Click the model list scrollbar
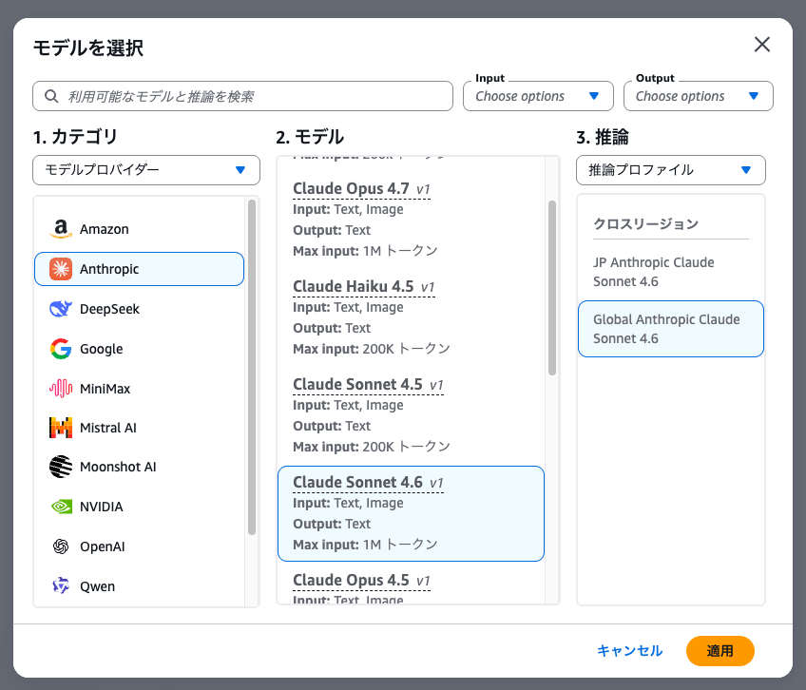 [552, 287]
